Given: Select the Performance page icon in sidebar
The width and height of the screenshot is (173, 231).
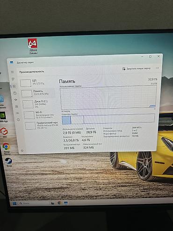Looking at the screenshot, I should coord(14,86).
